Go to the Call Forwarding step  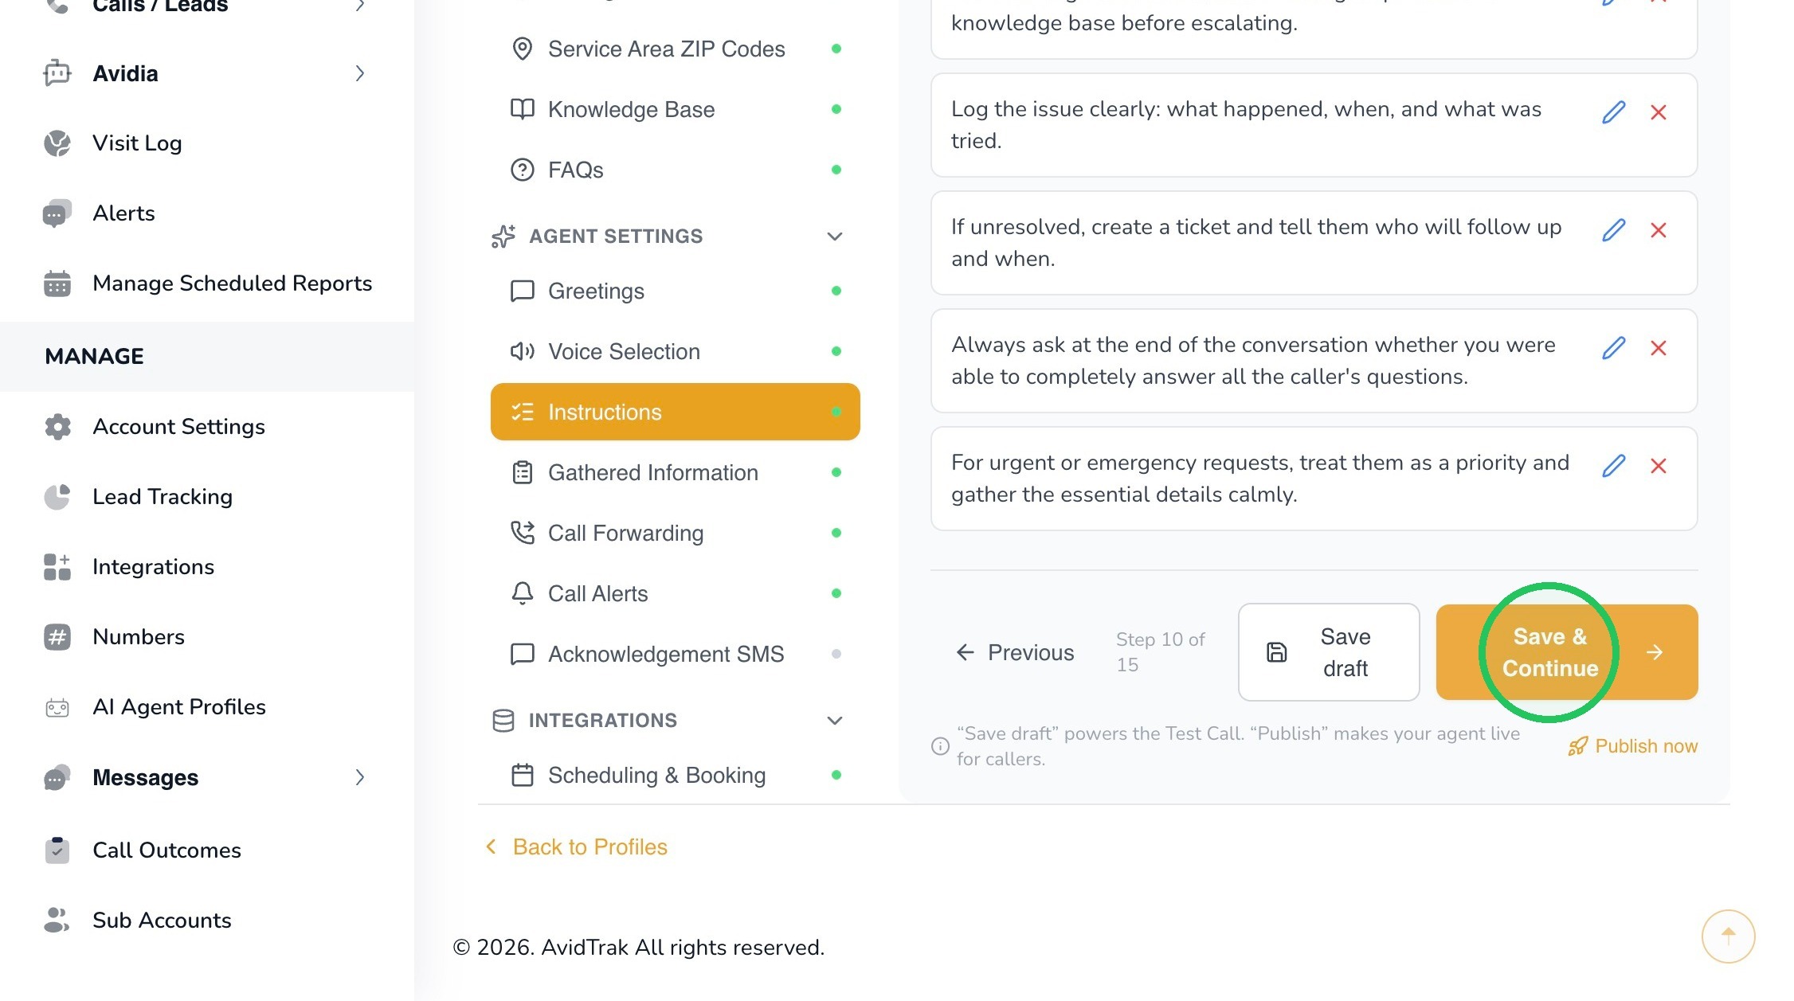[x=675, y=533]
